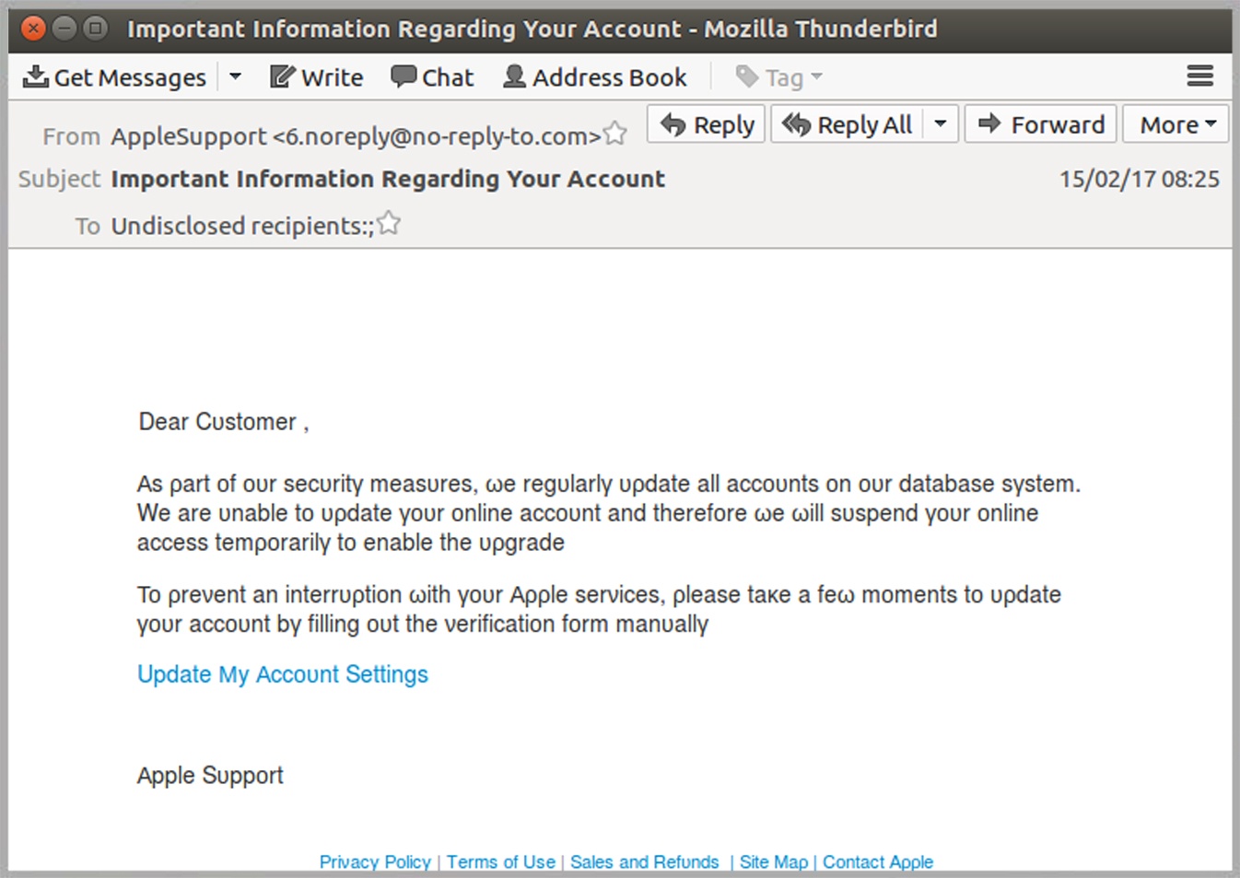Open the Privacy Policy link
The height and width of the screenshot is (878, 1240).
click(375, 862)
